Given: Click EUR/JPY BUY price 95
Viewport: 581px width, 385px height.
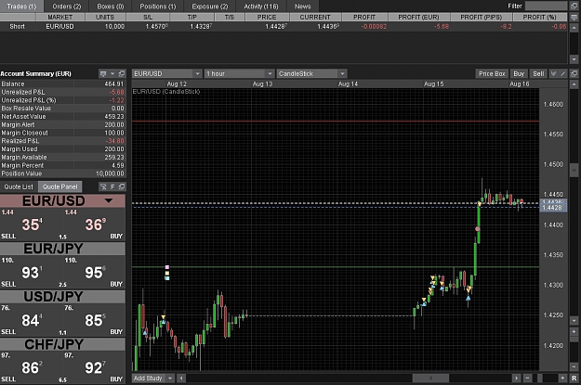Looking at the screenshot, I should click(x=96, y=273).
